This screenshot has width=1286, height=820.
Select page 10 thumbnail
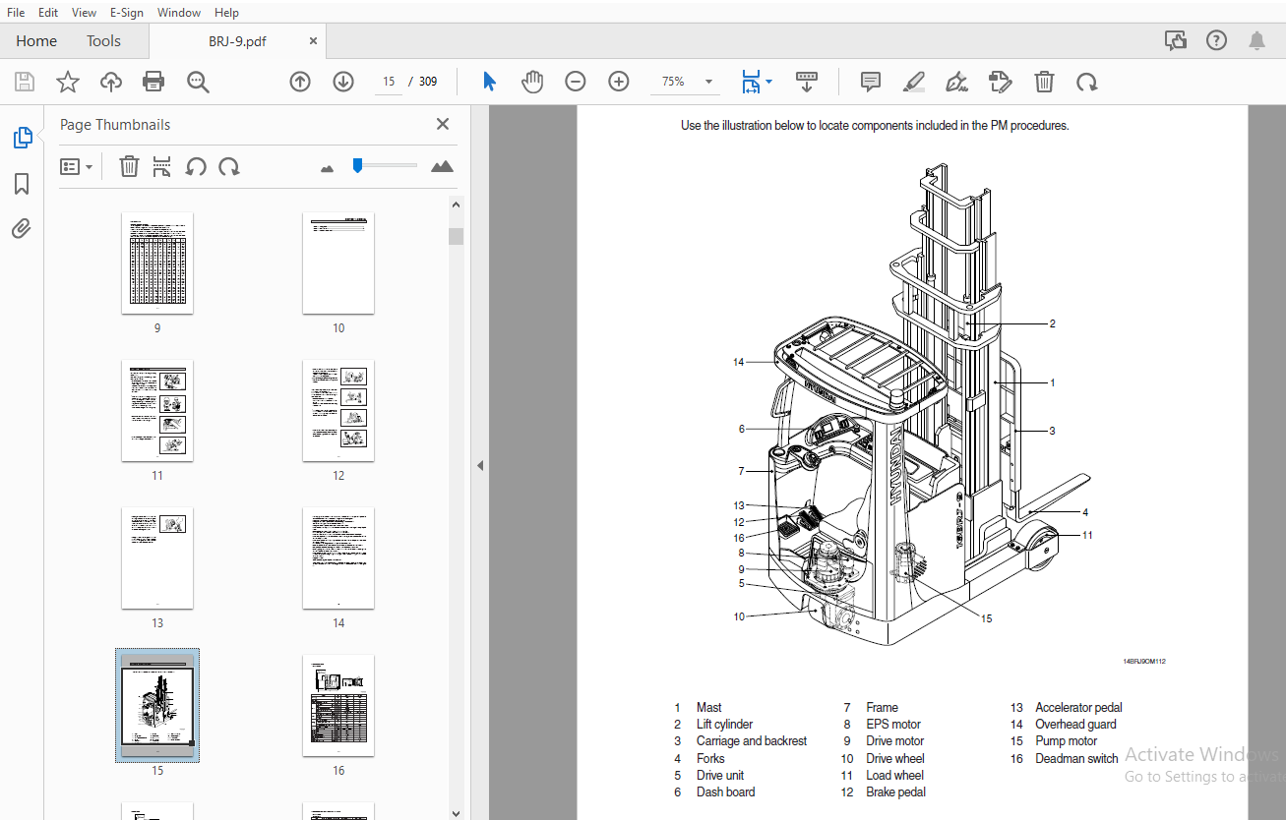click(x=338, y=263)
